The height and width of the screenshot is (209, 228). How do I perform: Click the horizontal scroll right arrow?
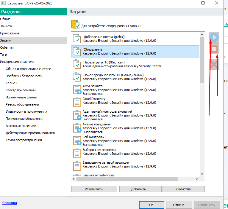(197, 179)
